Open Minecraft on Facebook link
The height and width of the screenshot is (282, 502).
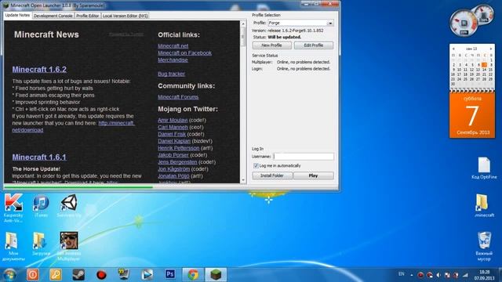[x=185, y=53]
